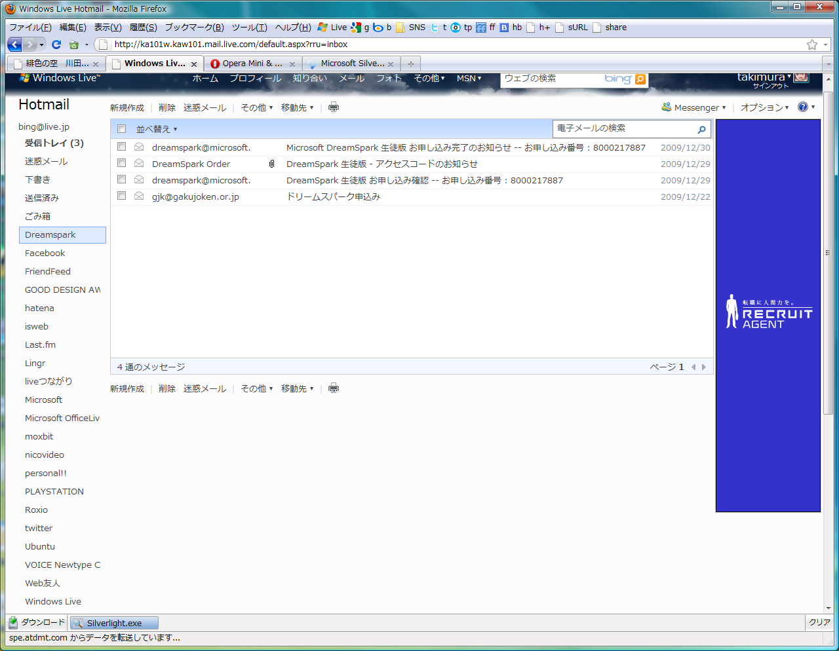The width and height of the screenshot is (839, 651).
Task: Open the new tab plus button
Action: pos(411,64)
